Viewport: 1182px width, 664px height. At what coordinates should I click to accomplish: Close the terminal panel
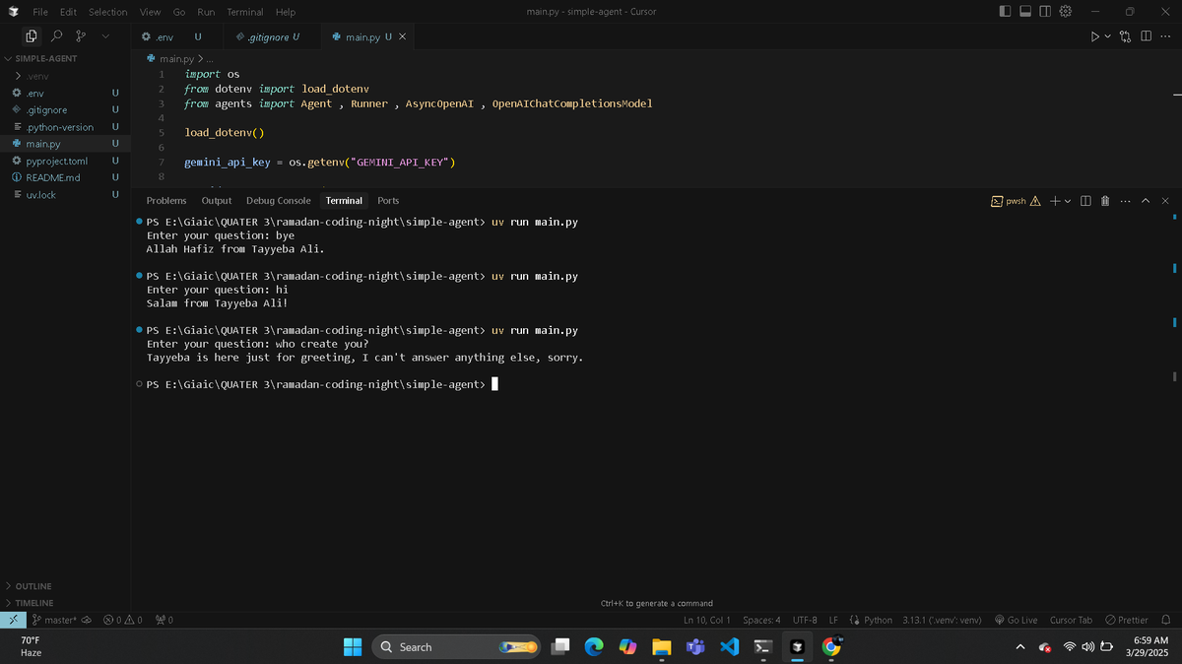point(1165,201)
